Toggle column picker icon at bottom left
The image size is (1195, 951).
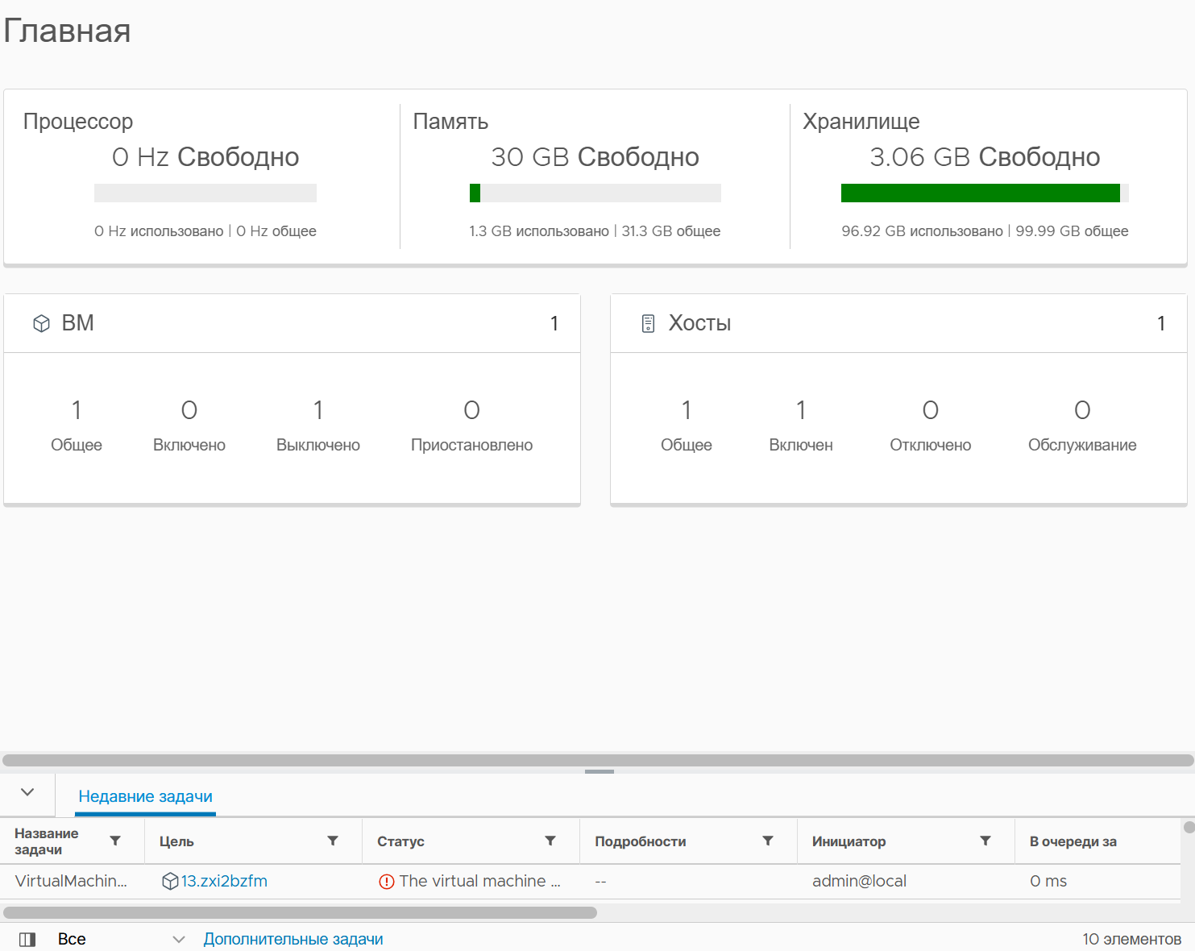pyautogui.click(x=27, y=939)
